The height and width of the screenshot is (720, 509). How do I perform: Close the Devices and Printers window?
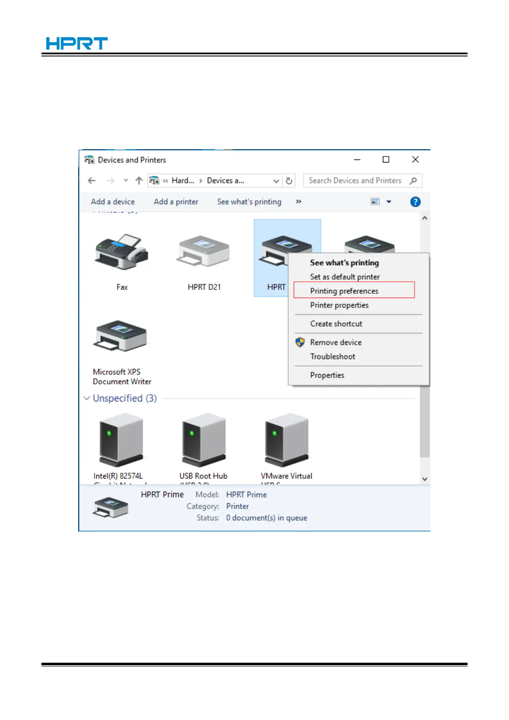(415, 159)
